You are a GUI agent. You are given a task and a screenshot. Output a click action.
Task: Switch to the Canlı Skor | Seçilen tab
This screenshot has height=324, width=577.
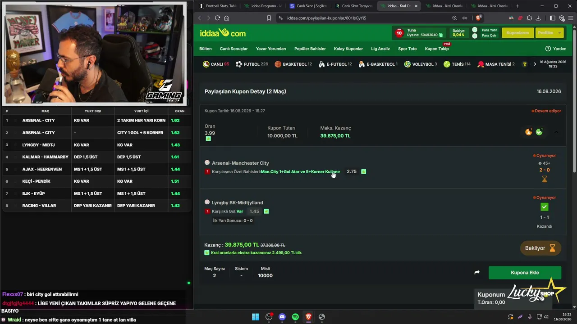(x=308, y=6)
